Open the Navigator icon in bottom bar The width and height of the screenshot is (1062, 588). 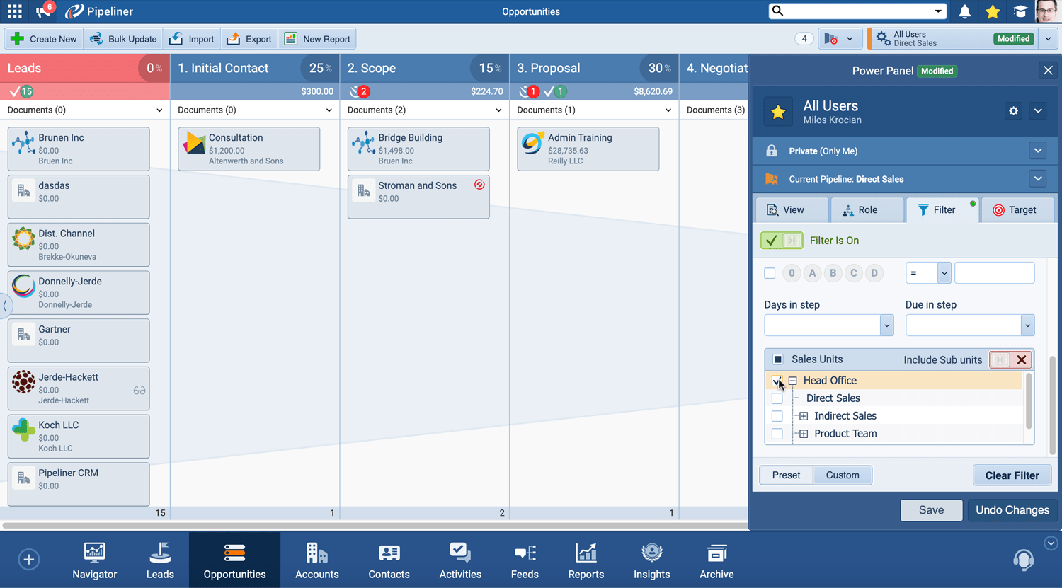tap(94, 560)
